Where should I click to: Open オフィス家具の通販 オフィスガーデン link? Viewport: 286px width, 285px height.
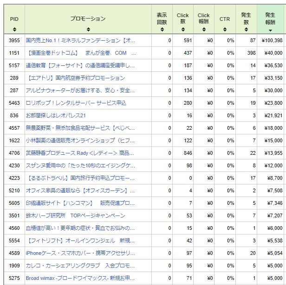[x=80, y=190]
